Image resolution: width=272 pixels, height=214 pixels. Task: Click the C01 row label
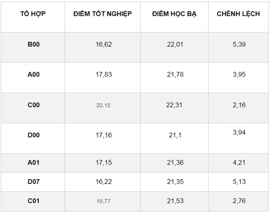34,201
